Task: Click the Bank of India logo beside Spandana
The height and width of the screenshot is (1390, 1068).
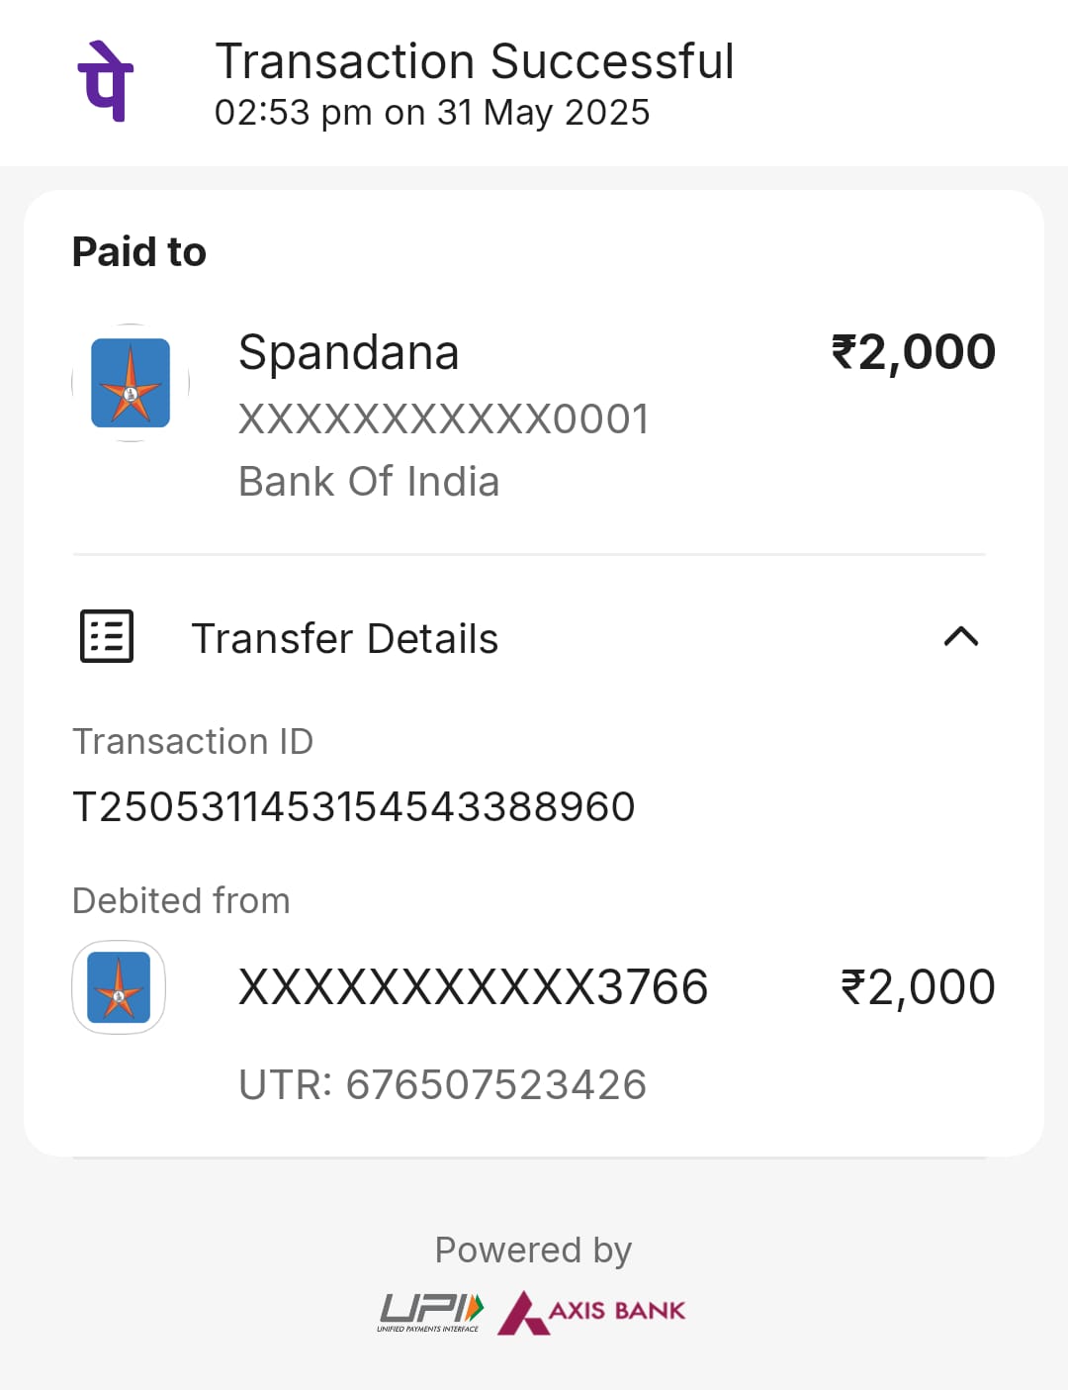Action: tap(131, 383)
